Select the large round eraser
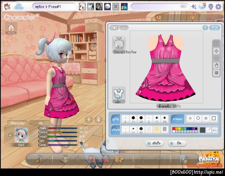225x176 pixels. point(198,119)
